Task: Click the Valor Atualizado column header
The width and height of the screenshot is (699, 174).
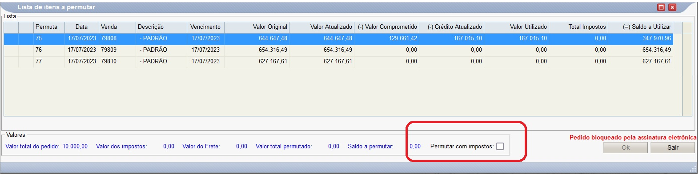Action: click(x=321, y=27)
